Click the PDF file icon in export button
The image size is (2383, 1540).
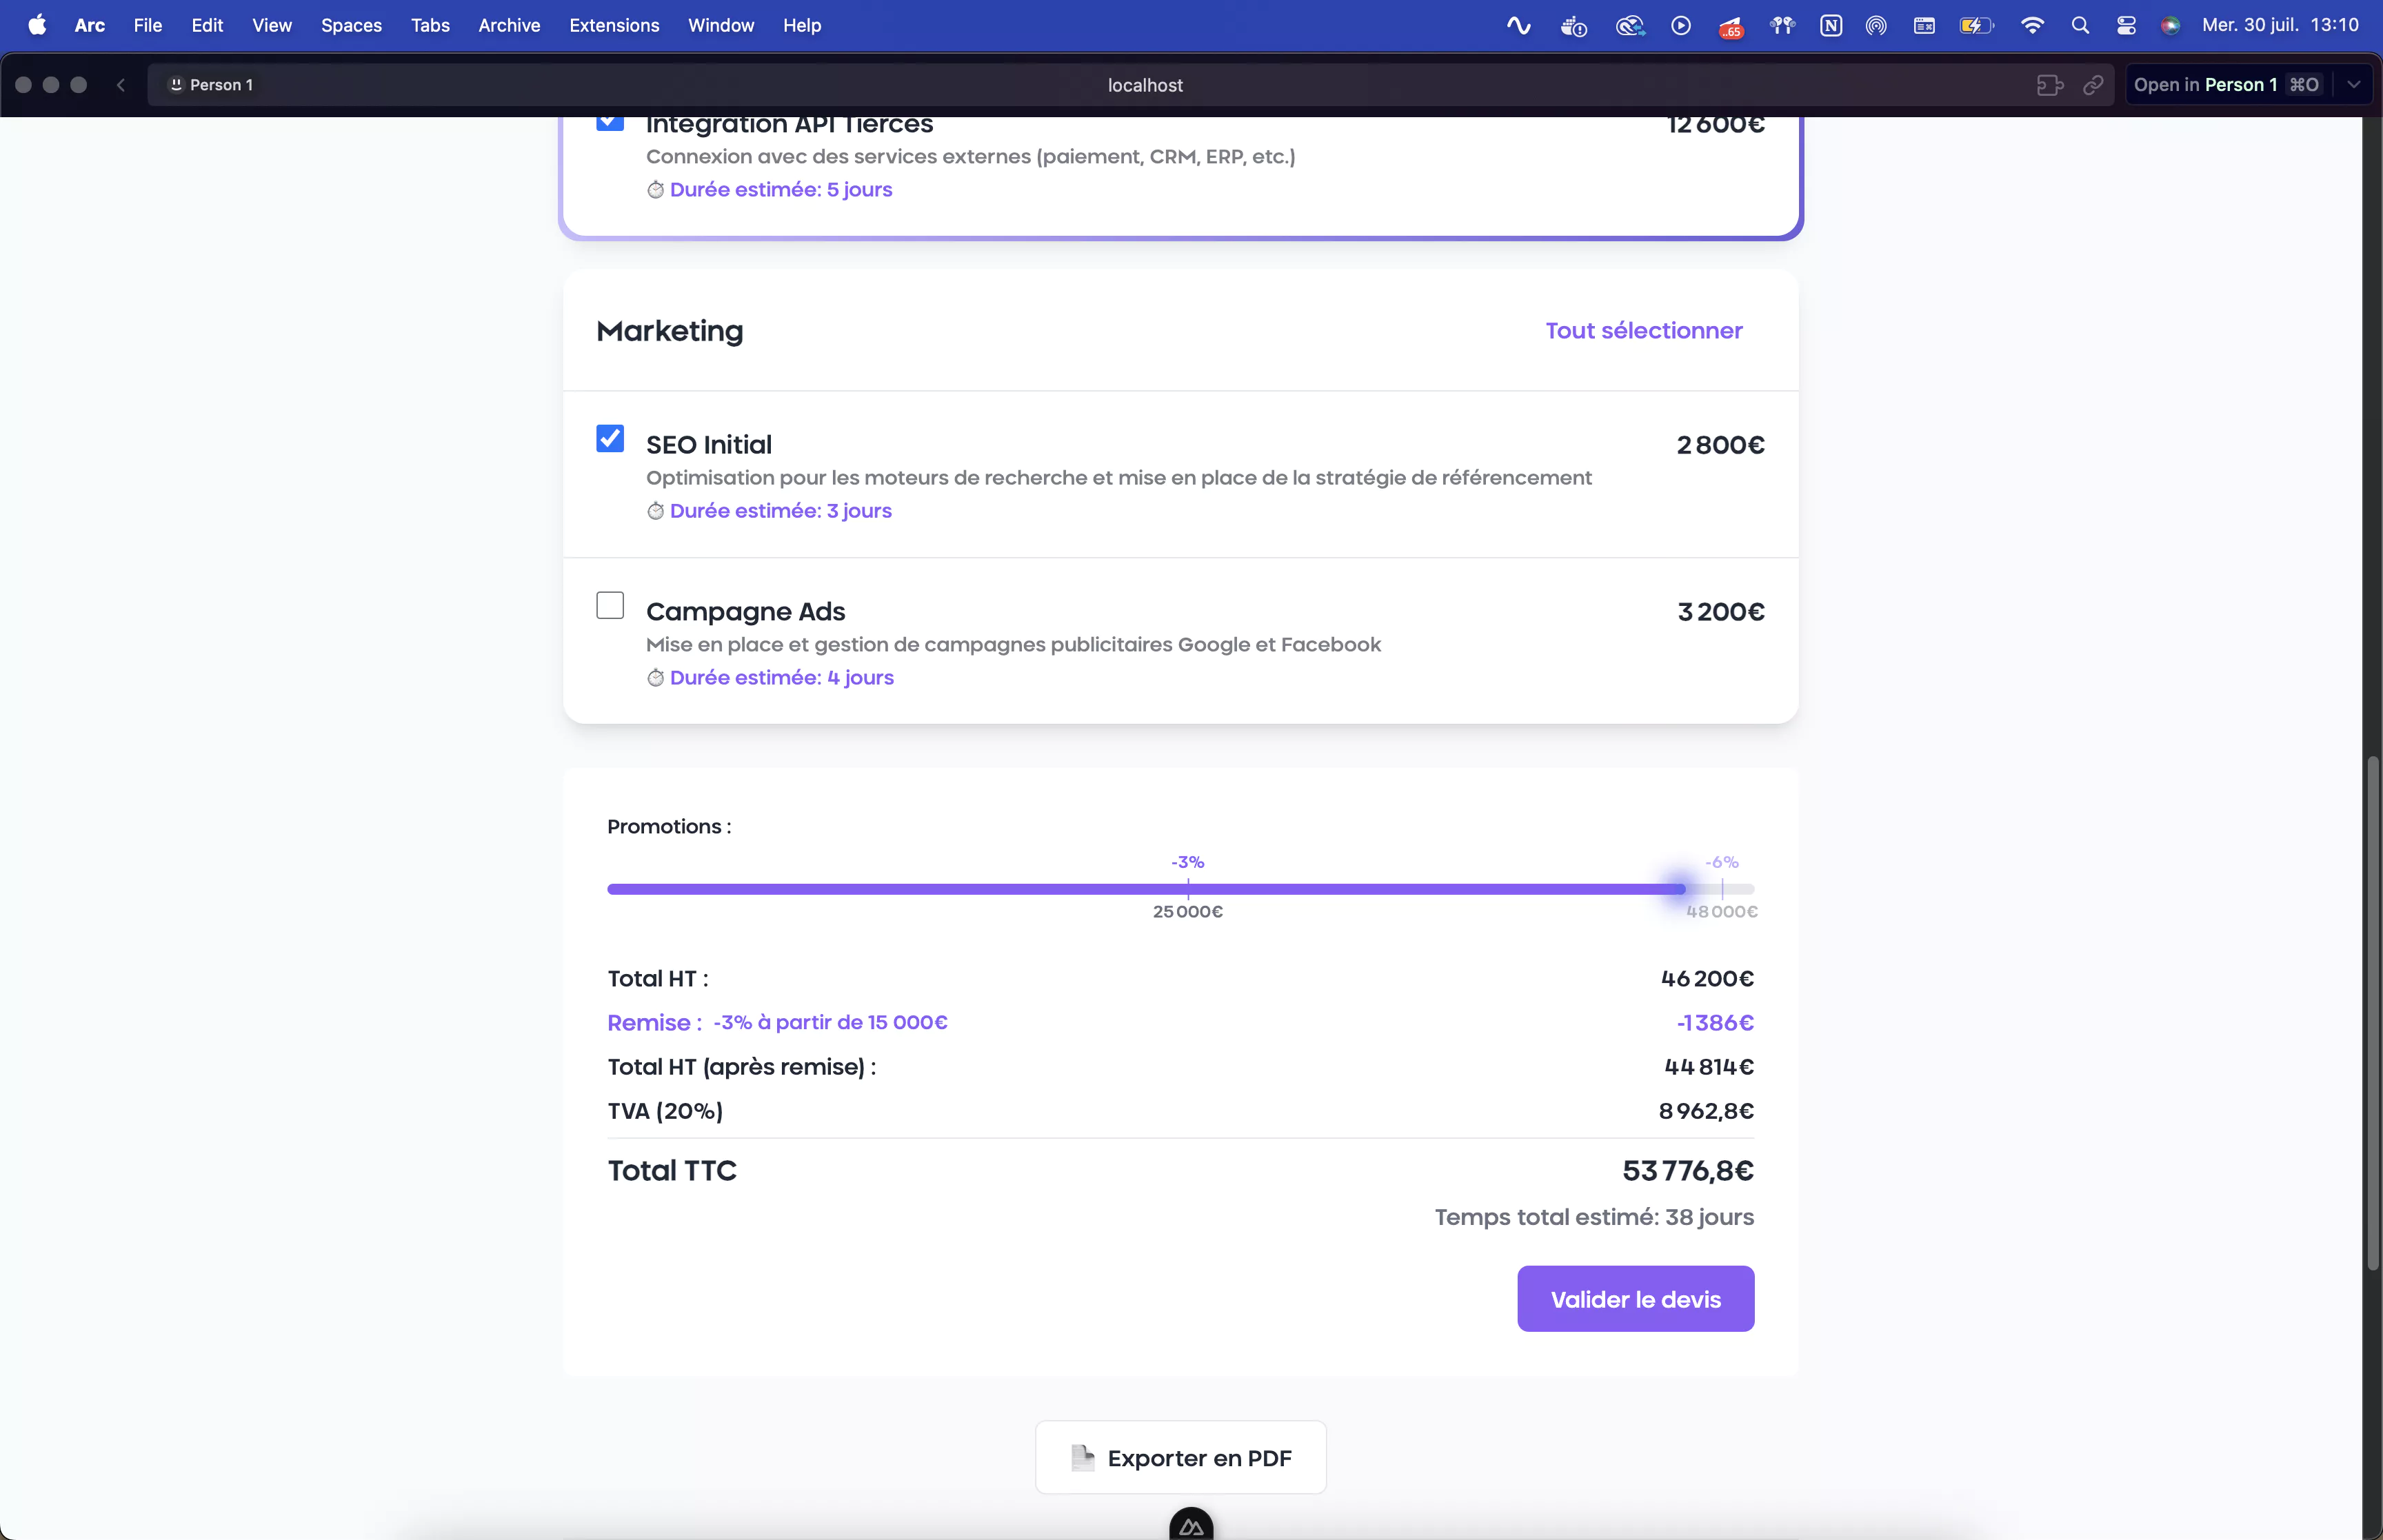[x=1082, y=1457]
